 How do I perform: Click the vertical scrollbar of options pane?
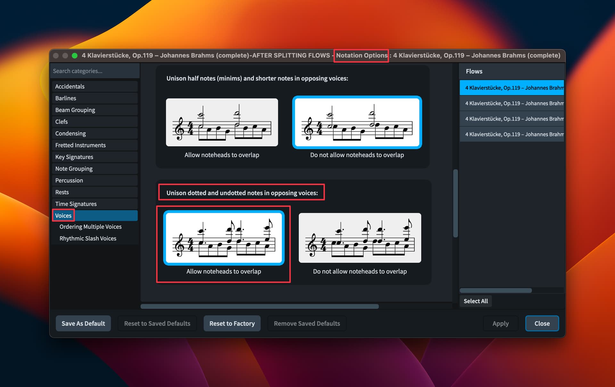(x=455, y=203)
